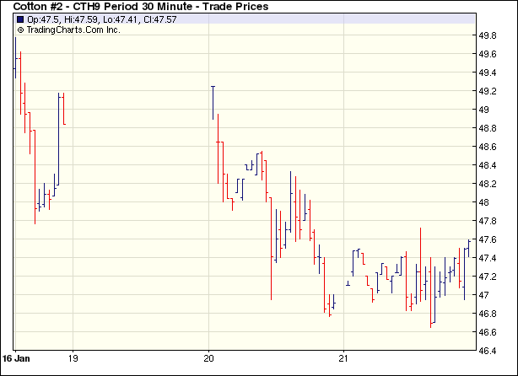518x376 pixels.
Task: Click the TradingCharts.Com Inc. copyright text
Action: pos(69,30)
